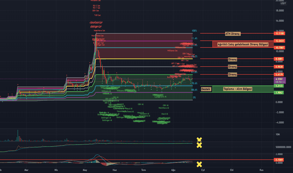This screenshot has width=293, height=173.
Task: Select the yellow 38.2% Fibonacci line
Action: point(144,59)
